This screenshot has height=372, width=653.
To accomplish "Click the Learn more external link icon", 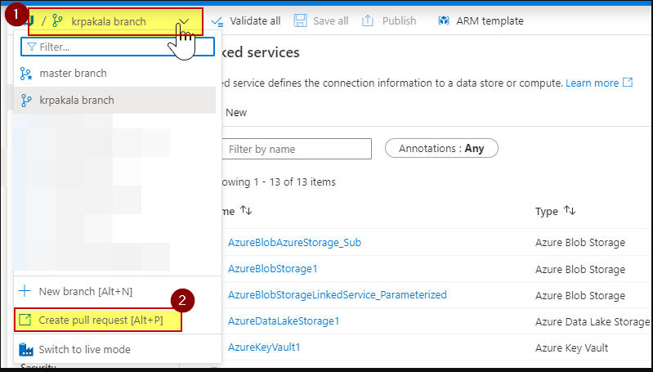I will point(627,82).
